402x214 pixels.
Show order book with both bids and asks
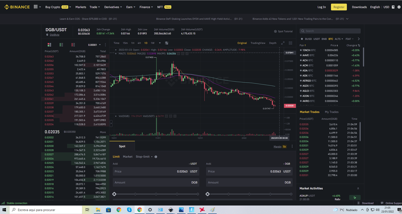(49, 45)
